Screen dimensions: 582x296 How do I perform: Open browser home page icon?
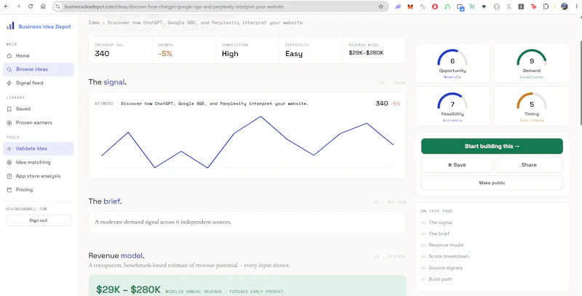pyautogui.click(x=43, y=7)
